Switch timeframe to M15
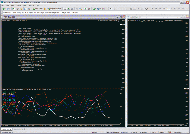This screenshot has width=190, height=134. coord(160,9)
